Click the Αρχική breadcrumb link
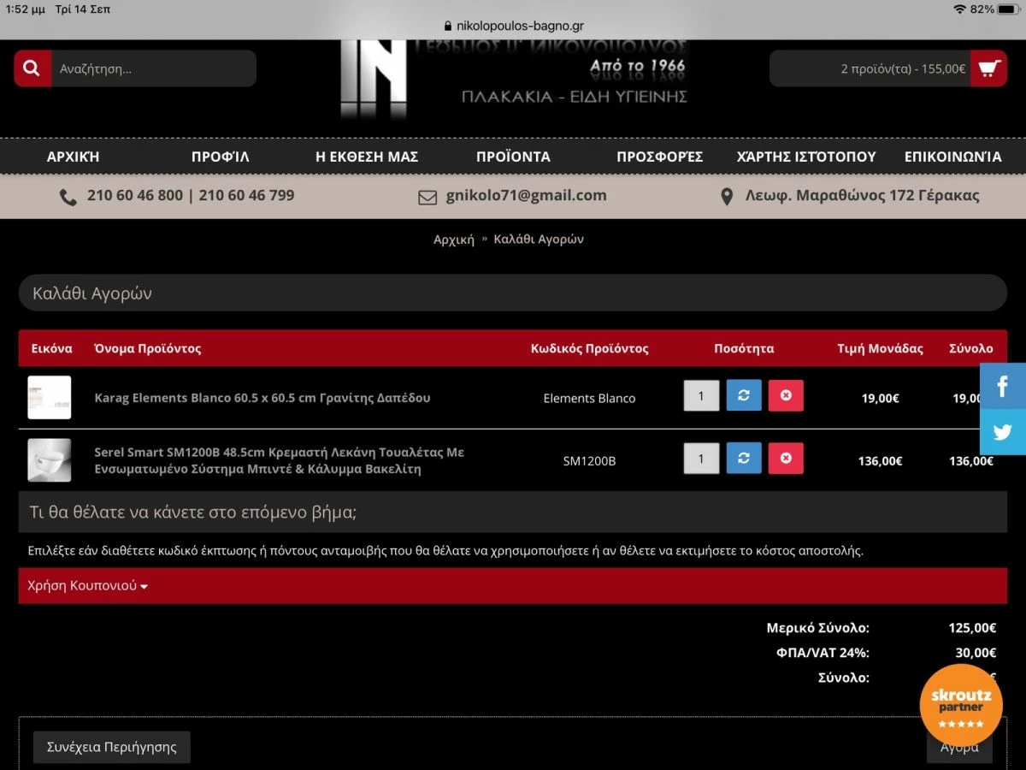The width and height of the screenshot is (1026, 770). (x=453, y=240)
